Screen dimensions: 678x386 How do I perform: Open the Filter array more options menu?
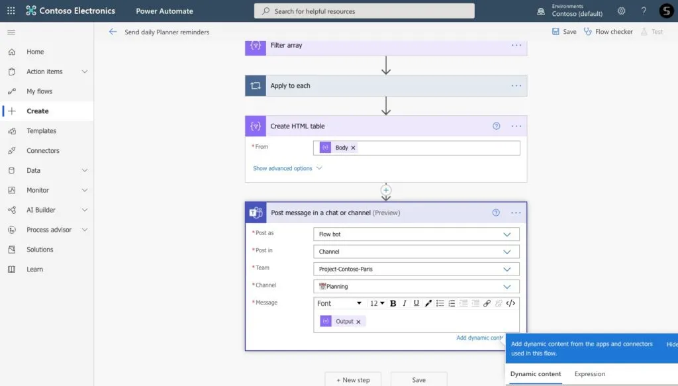516,46
